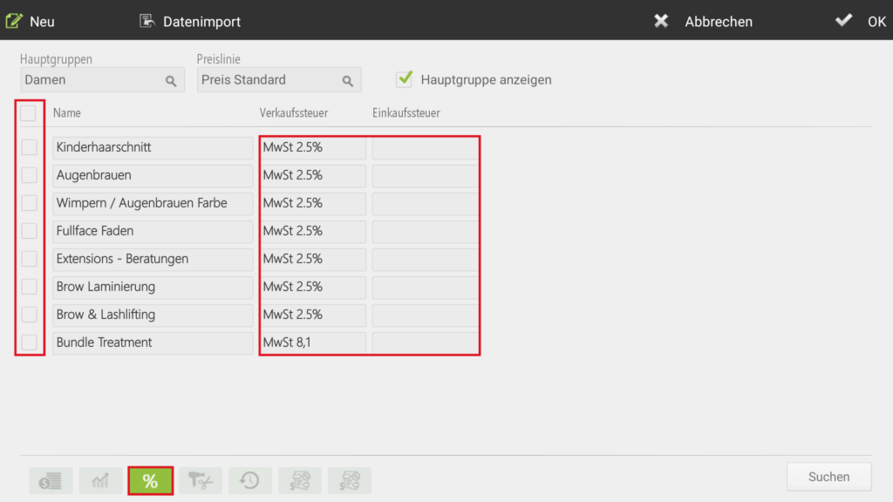
Task: Click the Datenimport icon in top bar
Action: tap(147, 21)
